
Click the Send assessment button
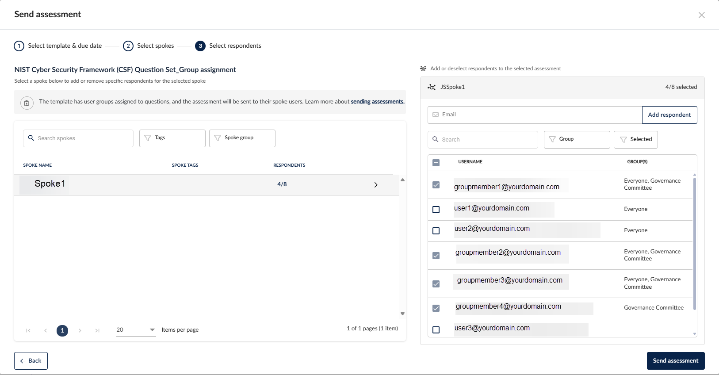pyautogui.click(x=675, y=361)
